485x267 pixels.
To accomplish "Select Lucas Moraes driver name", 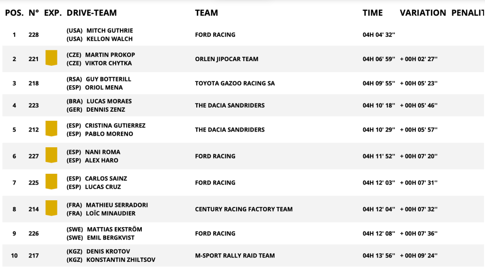I will (109, 101).
